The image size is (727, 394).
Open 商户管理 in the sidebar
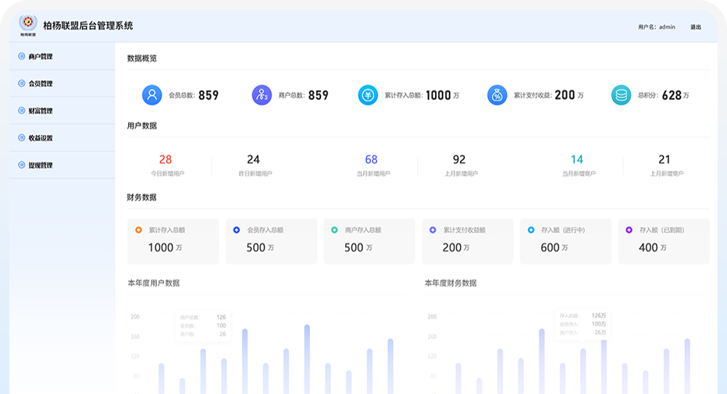62,56
